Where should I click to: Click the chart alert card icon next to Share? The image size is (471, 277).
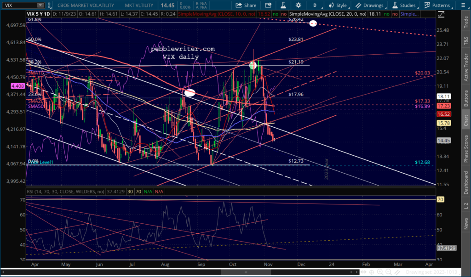[268, 5]
